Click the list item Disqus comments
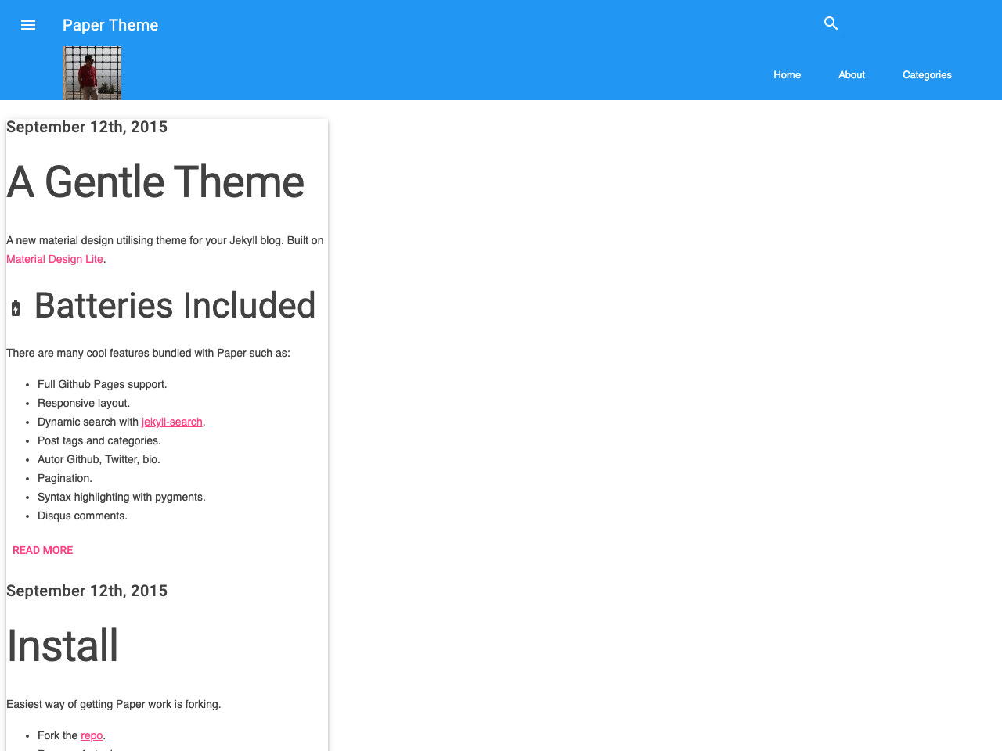Screen dimensions: 1002x751 82,516
